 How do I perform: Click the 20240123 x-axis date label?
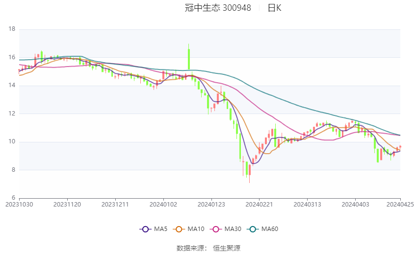pos(211,205)
